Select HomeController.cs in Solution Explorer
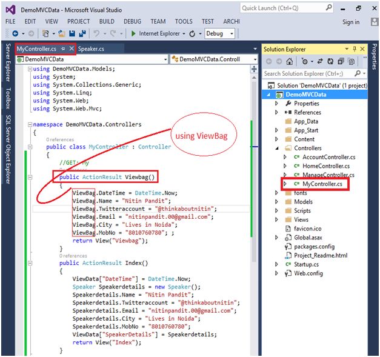Screen dimensions: 380x357 (x=326, y=166)
